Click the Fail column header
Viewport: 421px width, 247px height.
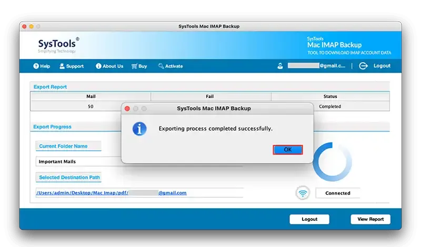click(x=211, y=96)
